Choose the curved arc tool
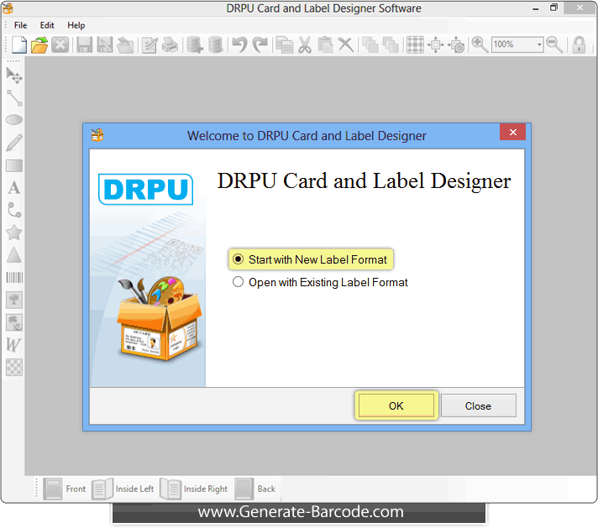The width and height of the screenshot is (598, 528). [14, 210]
